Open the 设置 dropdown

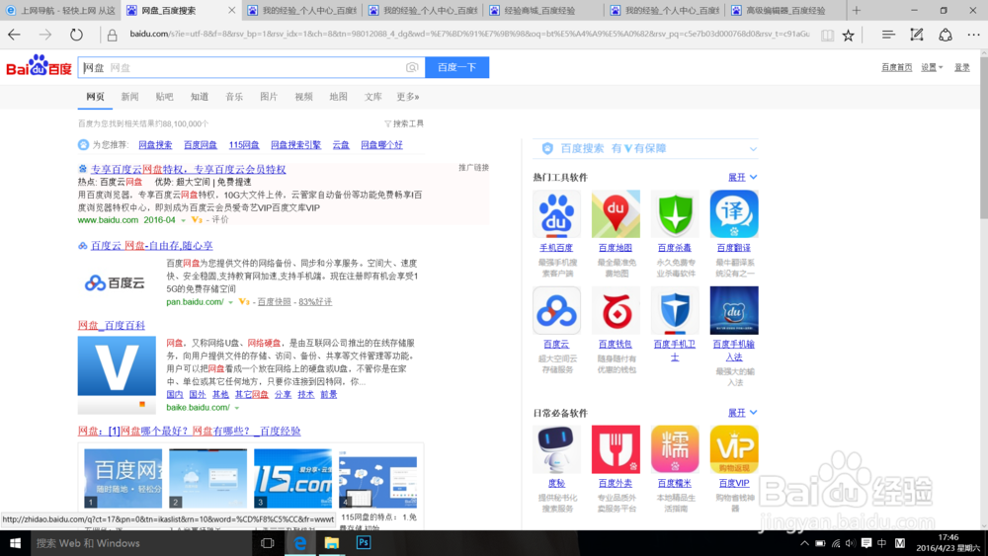click(x=932, y=67)
